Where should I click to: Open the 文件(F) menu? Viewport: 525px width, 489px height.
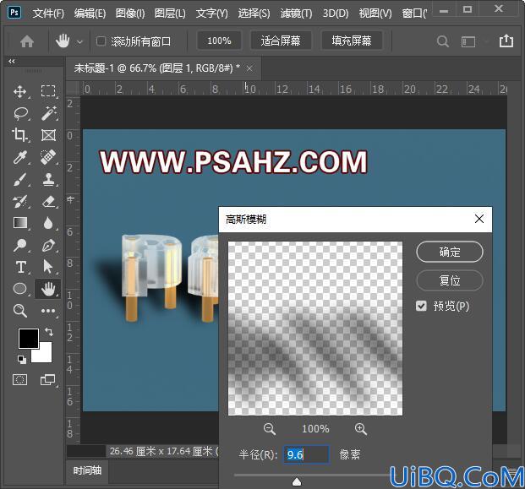pyautogui.click(x=48, y=14)
